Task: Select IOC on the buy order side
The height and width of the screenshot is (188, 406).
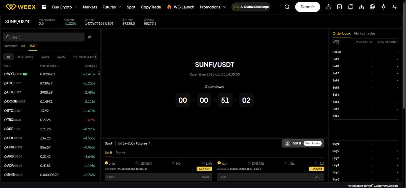Action: click(176, 163)
